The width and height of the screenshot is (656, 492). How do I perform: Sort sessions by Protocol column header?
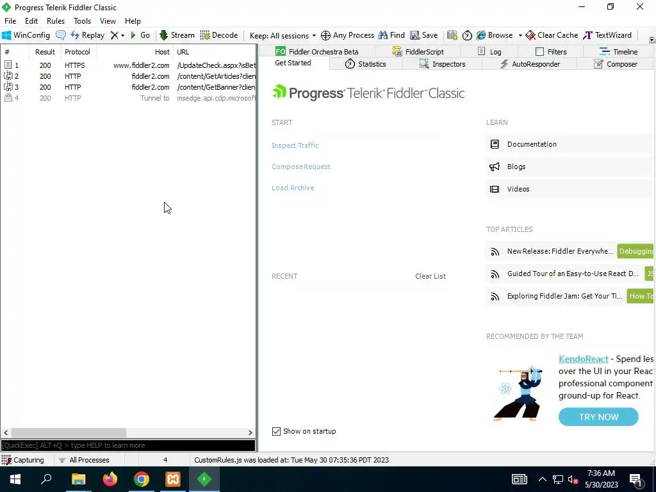pos(79,52)
